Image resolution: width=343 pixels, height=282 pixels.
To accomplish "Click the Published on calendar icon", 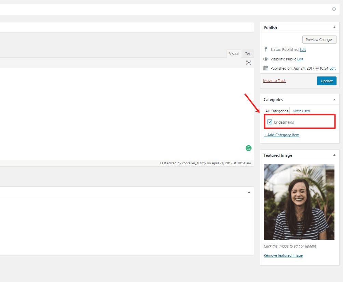I will tap(265, 68).
